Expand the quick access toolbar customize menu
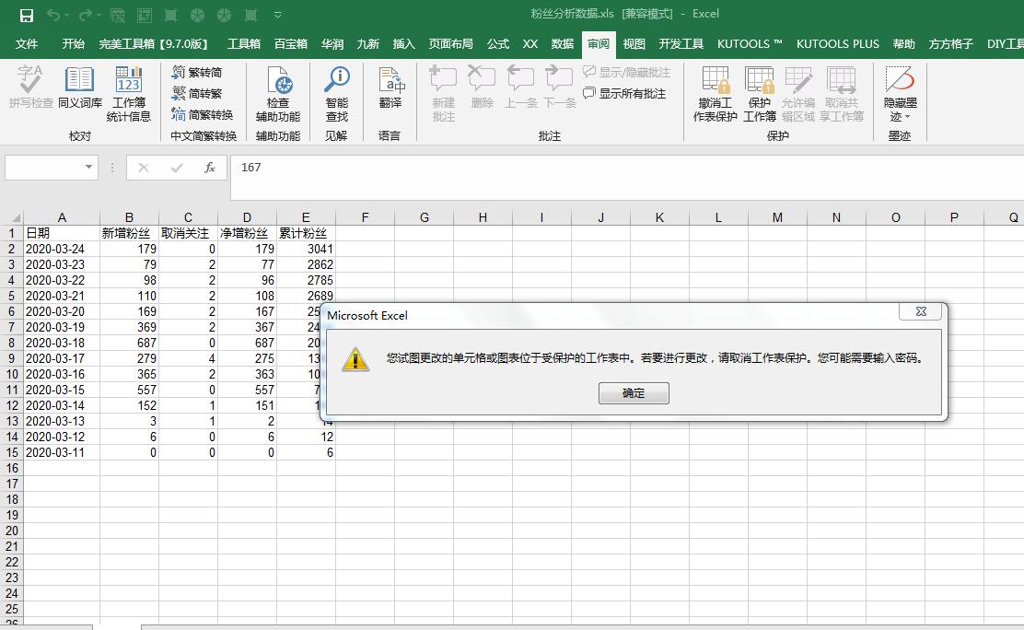Viewport: 1024px width, 630px height. tap(278, 15)
